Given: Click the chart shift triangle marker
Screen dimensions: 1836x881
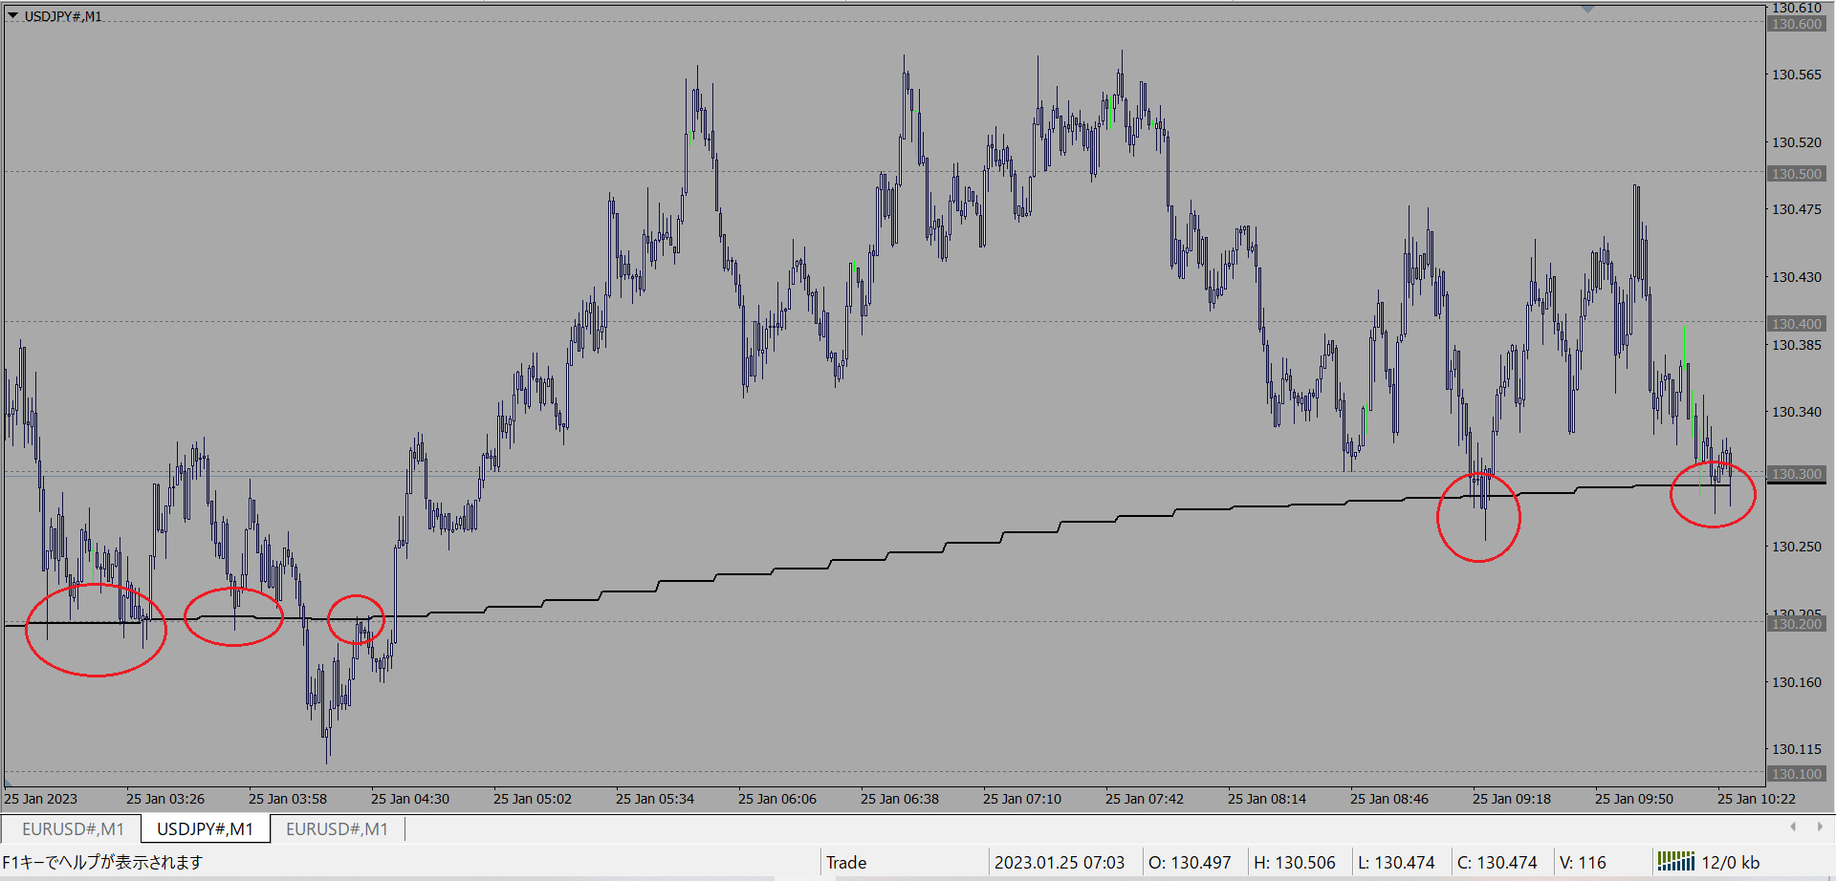Looking at the screenshot, I should pos(1587,9).
